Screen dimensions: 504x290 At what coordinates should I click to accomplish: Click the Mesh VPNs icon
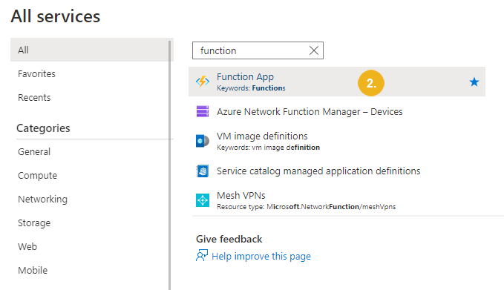(x=203, y=200)
